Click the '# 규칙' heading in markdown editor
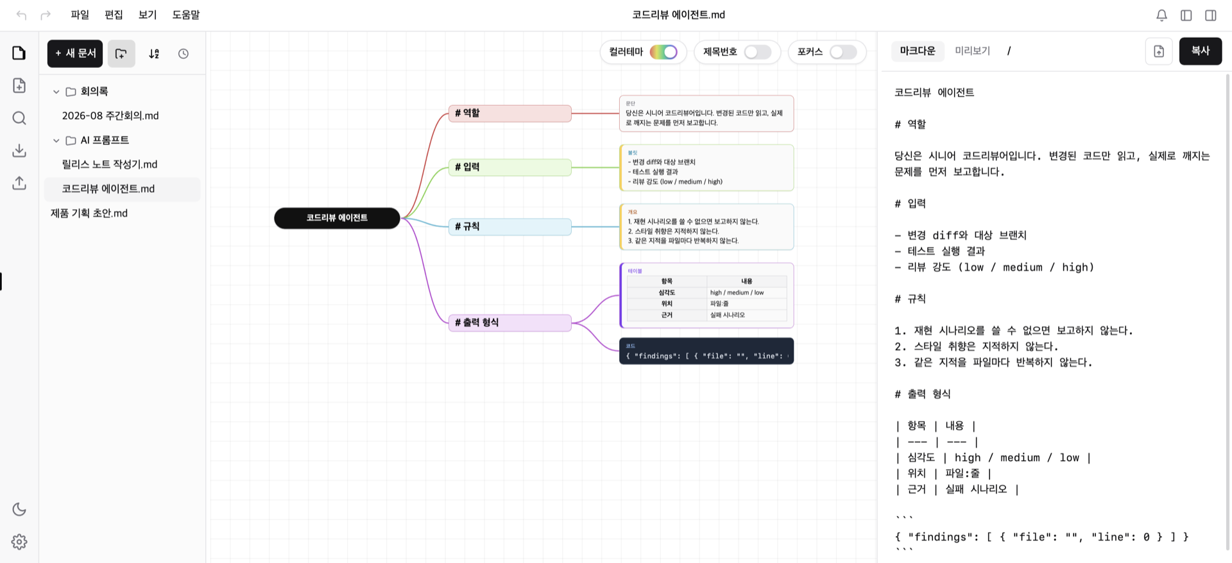Image resolution: width=1232 pixels, height=563 pixels. (x=910, y=299)
